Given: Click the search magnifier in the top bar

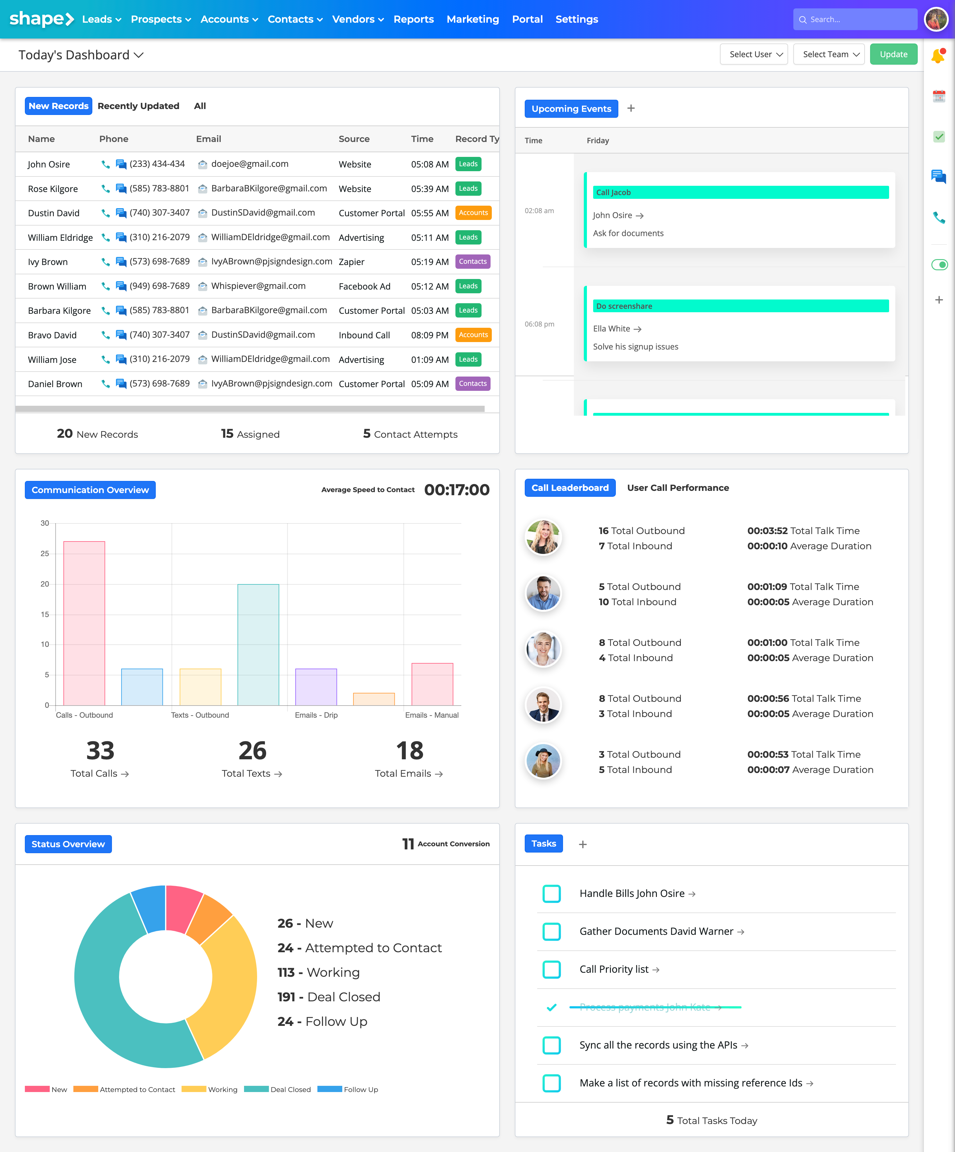Looking at the screenshot, I should (x=804, y=19).
